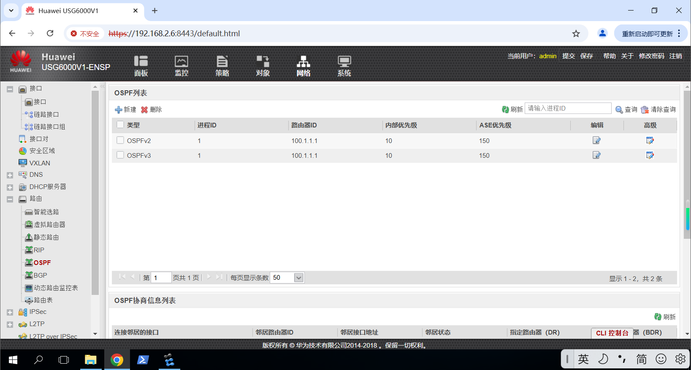Open PowerShell from the taskbar

point(143,360)
